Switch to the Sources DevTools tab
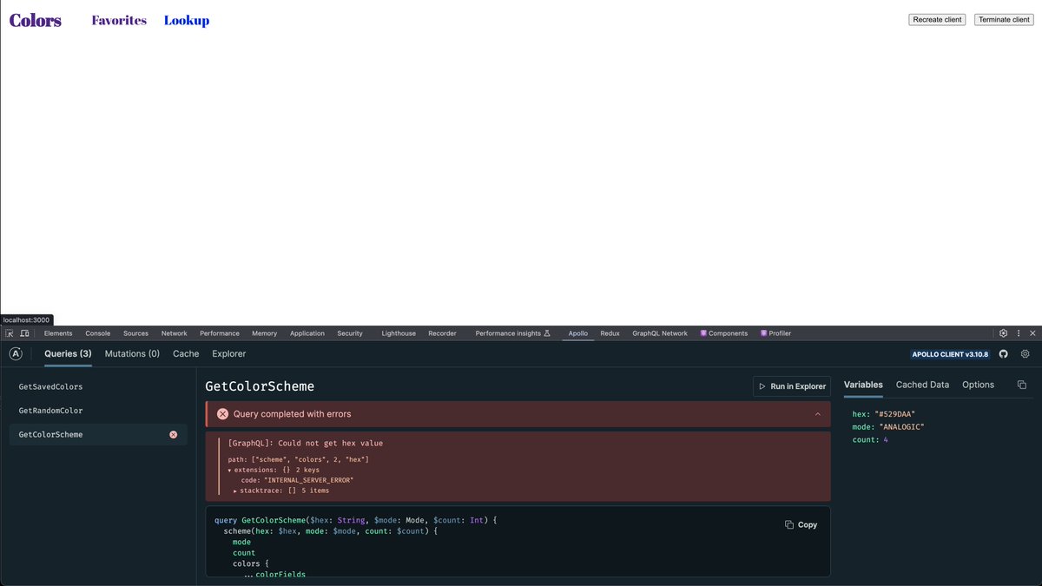Image resolution: width=1042 pixels, height=586 pixels. point(135,333)
